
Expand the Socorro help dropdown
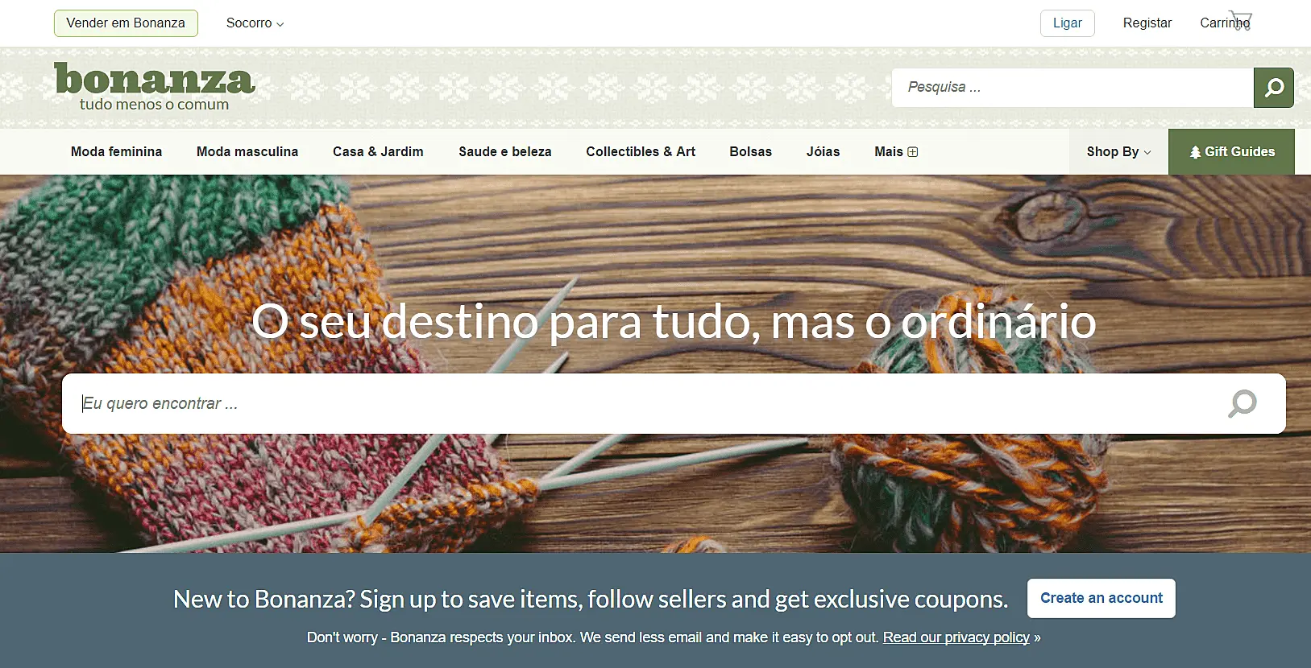point(255,23)
